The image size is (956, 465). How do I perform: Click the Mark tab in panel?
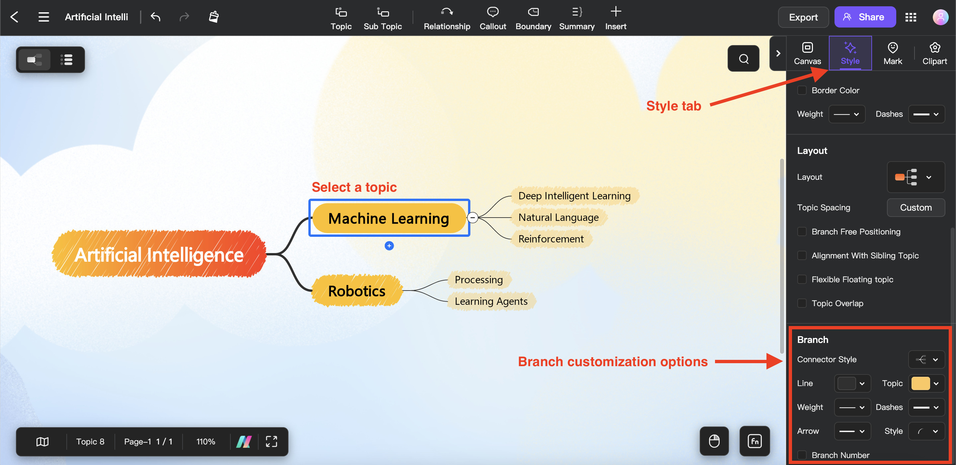892,54
